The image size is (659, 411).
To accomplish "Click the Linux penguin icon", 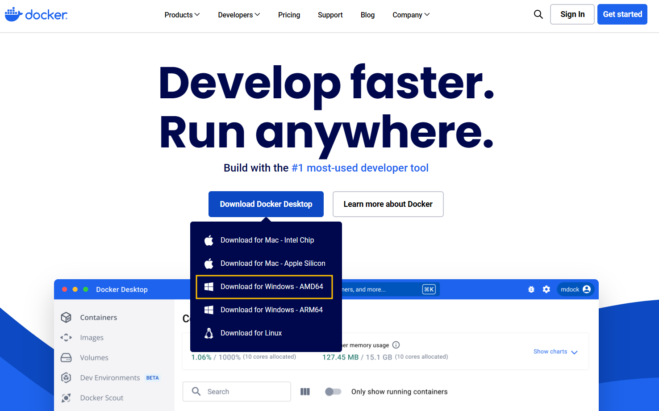I will (209, 333).
